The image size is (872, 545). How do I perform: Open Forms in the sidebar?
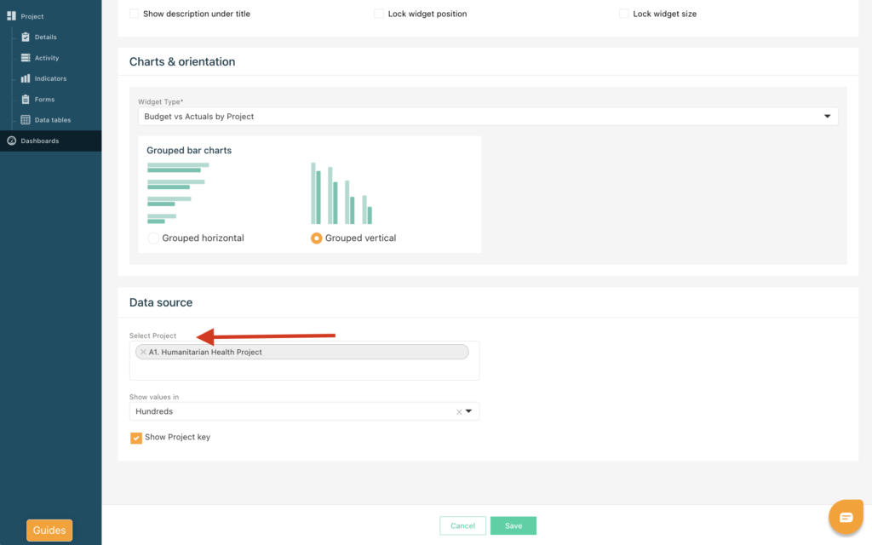pos(44,100)
